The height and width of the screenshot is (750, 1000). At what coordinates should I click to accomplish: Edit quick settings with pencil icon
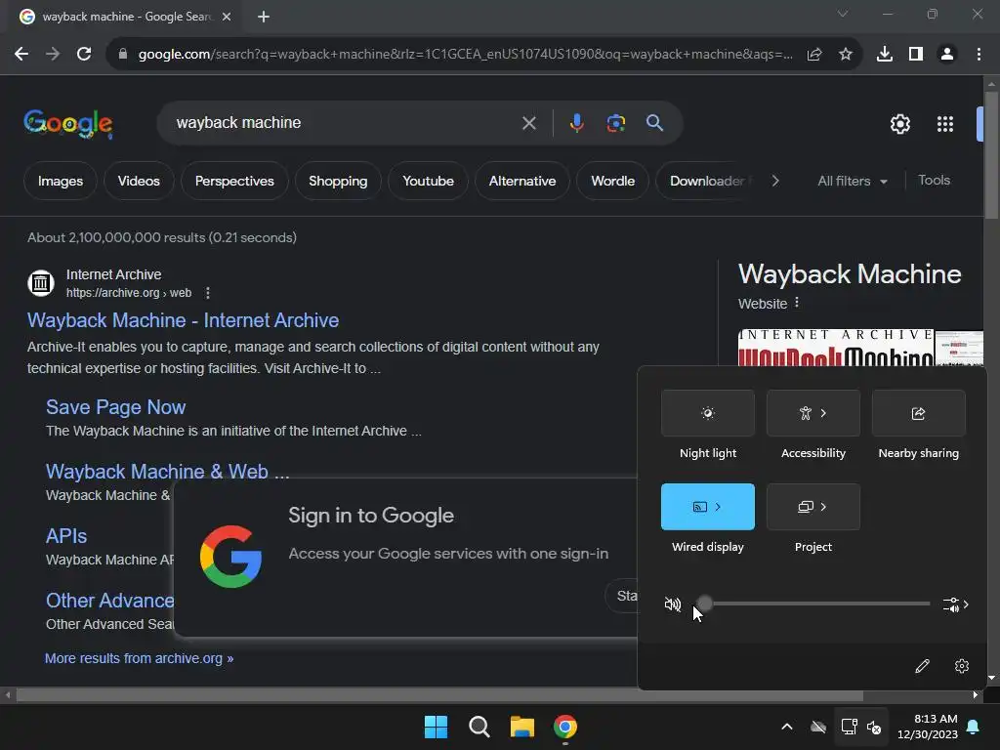pos(922,666)
